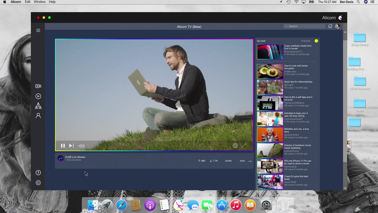Viewport: 378px width, 213px height.
Task: Open the play circle icon in sidebar
Action: coord(38,96)
